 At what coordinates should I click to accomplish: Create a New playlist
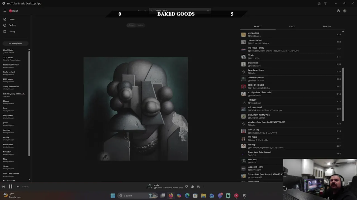click(15, 43)
